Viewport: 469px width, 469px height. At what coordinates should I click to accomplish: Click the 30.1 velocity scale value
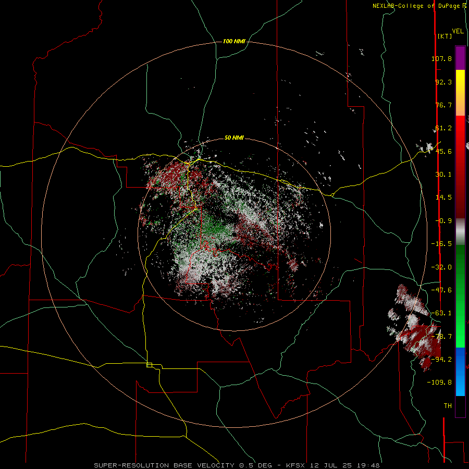[x=443, y=175]
